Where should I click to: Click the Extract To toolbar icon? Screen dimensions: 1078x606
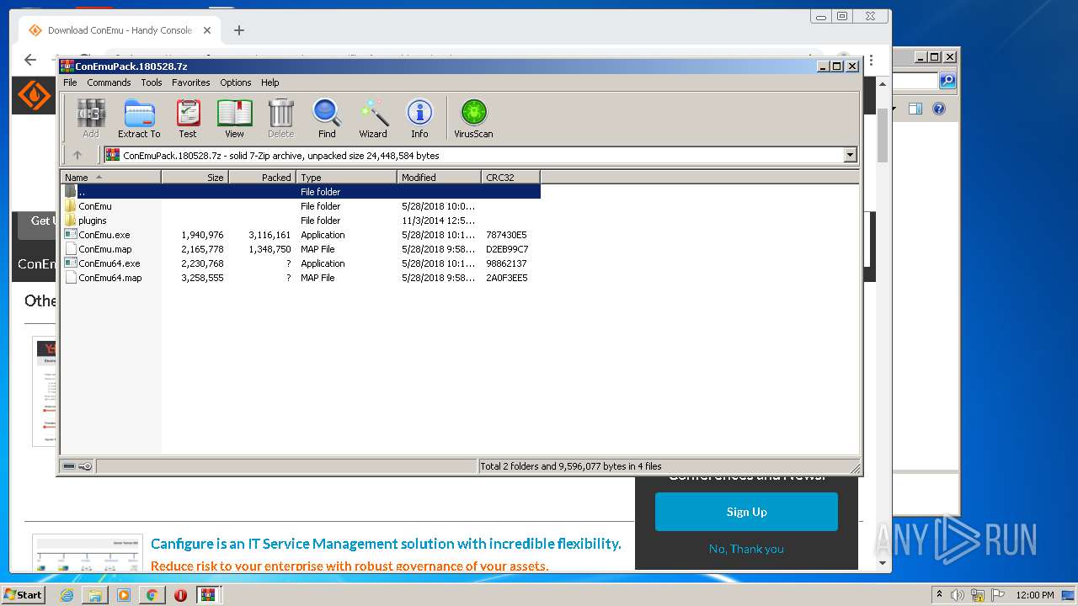pyautogui.click(x=139, y=119)
